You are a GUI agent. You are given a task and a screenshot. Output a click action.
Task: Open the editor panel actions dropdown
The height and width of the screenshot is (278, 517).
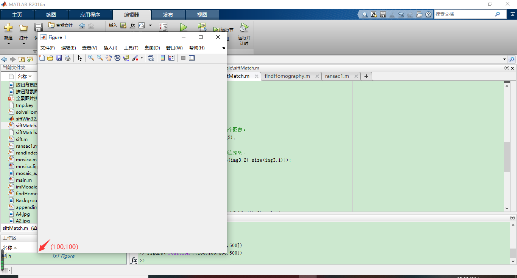pyautogui.click(x=507, y=68)
